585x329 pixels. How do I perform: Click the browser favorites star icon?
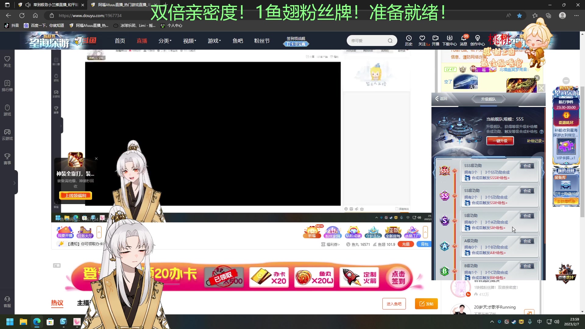point(519,16)
